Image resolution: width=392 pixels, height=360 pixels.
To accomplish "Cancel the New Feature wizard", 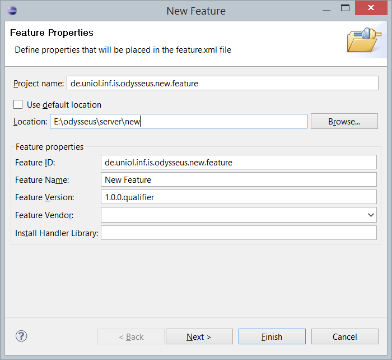I will click(345, 336).
